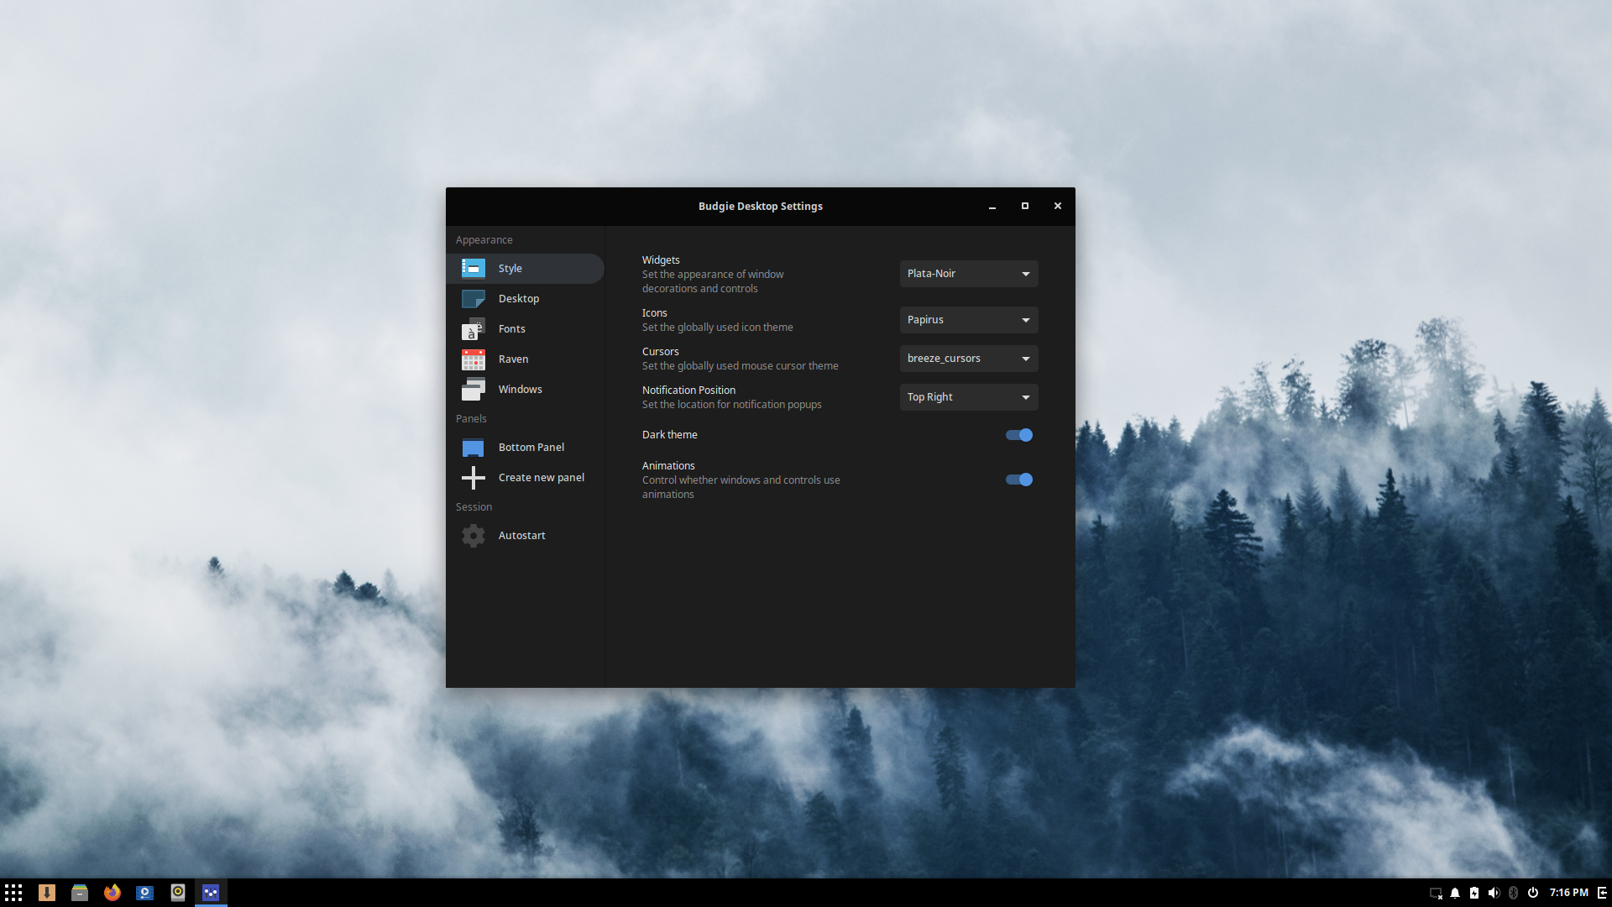This screenshot has width=1612, height=907.
Task: Expand the Icons theme dropdown Papirus
Action: (969, 320)
